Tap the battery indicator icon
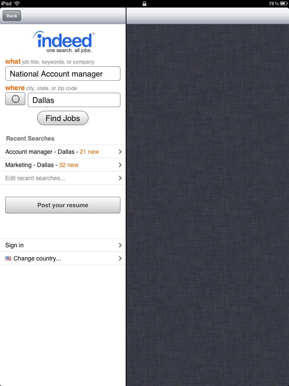This screenshot has height=386, width=289. (x=284, y=3)
